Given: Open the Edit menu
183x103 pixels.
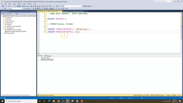Looking at the screenshot, I should 5,4.
